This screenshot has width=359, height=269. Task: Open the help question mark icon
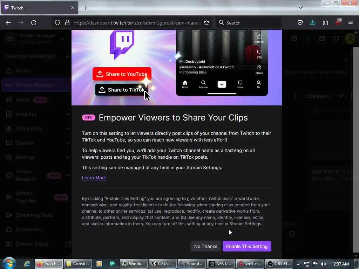coord(294,39)
